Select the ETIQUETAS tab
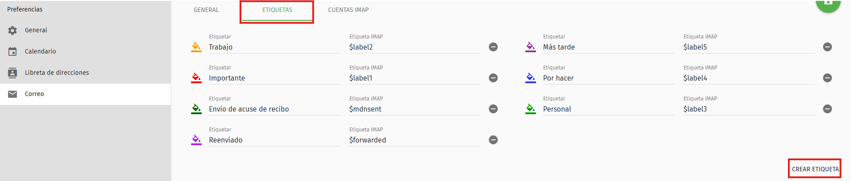This screenshot has width=851, height=181. tap(277, 10)
